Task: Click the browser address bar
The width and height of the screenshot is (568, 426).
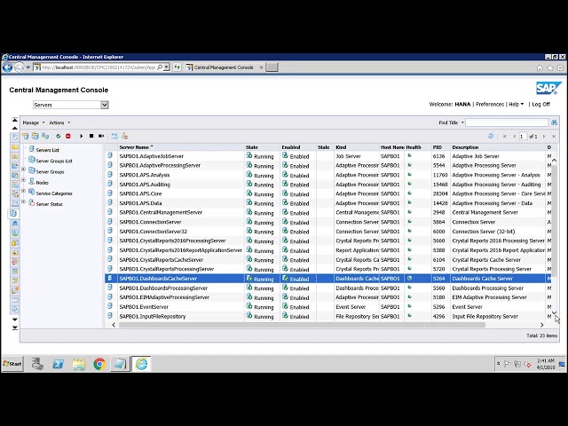Action: (98, 67)
